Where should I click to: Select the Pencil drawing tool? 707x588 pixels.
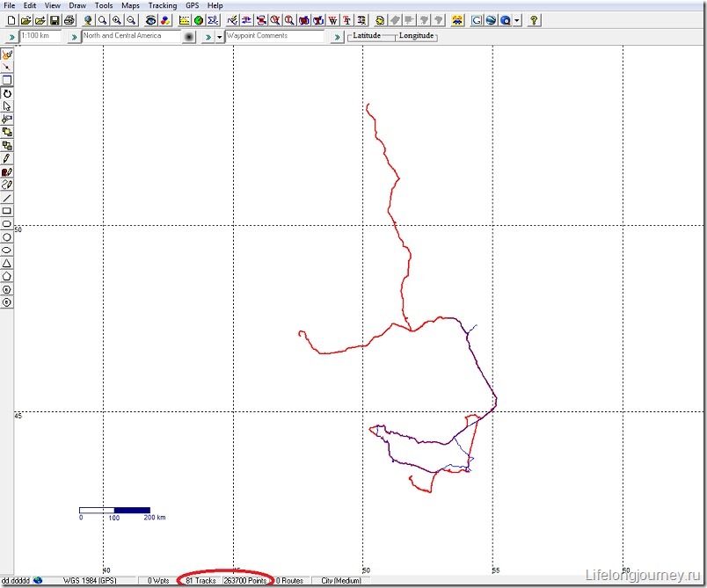point(7,158)
